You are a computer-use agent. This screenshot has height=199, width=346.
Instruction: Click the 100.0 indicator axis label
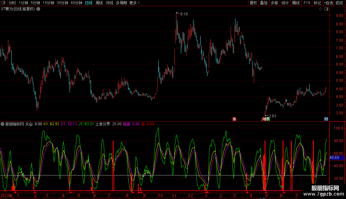pyautogui.click(x=338, y=128)
